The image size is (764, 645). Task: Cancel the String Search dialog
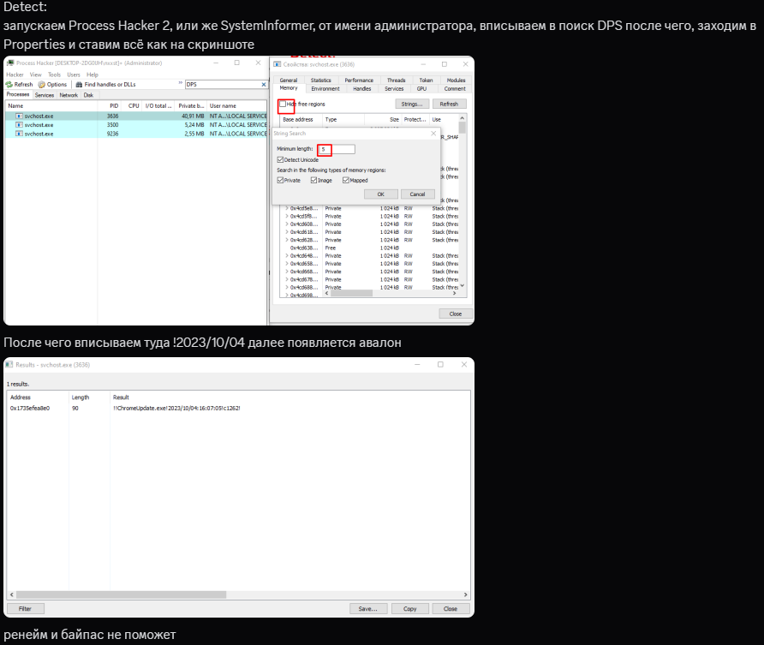[x=417, y=194]
